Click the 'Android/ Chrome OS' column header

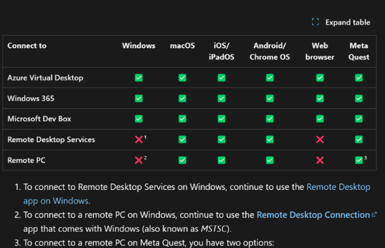point(269,52)
